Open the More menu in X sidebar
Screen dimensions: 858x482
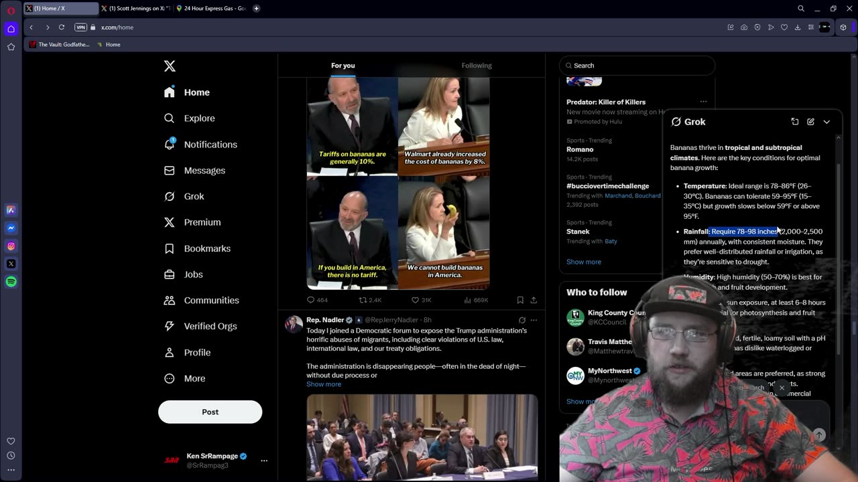point(184,378)
